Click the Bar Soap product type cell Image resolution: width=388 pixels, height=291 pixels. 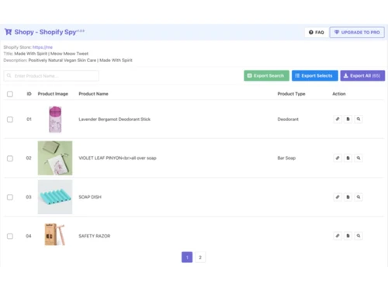click(x=286, y=158)
